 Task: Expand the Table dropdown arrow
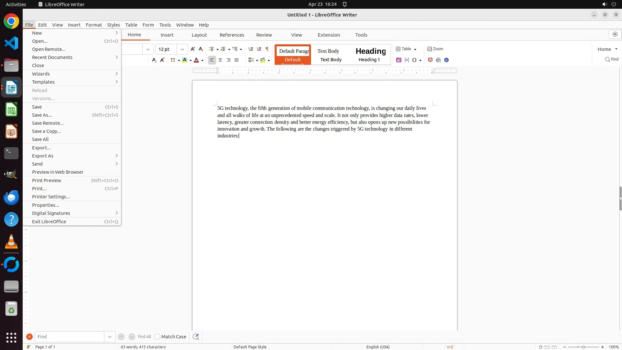(x=415, y=49)
